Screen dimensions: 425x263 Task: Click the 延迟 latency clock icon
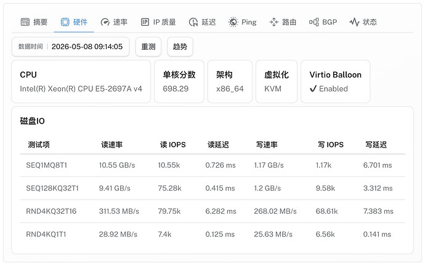pyautogui.click(x=193, y=22)
